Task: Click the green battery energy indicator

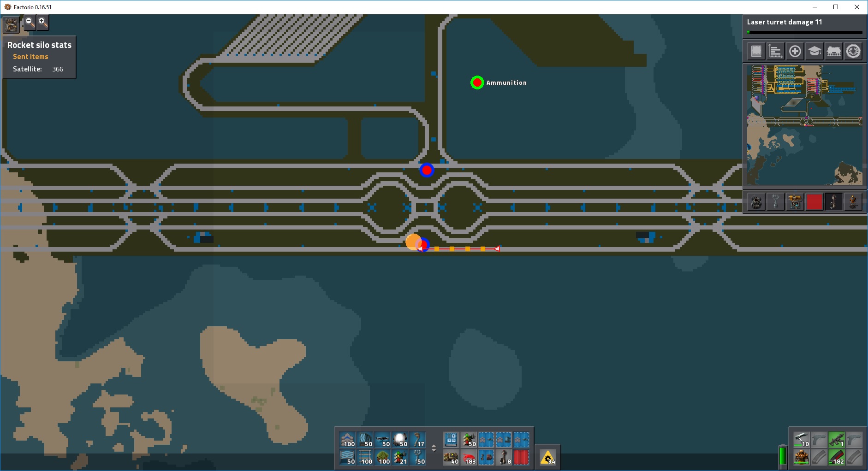Action: [x=783, y=456]
